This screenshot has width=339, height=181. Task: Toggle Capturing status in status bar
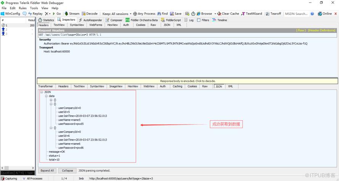click(x=9, y=179)
